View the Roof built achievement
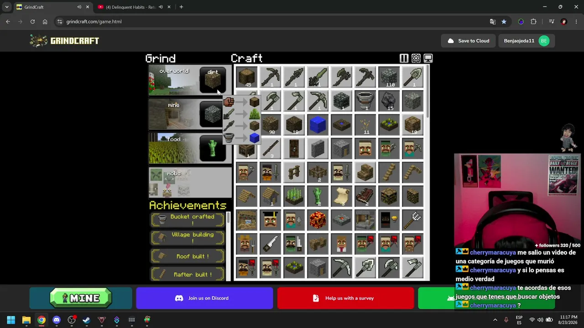 (188, 256)
